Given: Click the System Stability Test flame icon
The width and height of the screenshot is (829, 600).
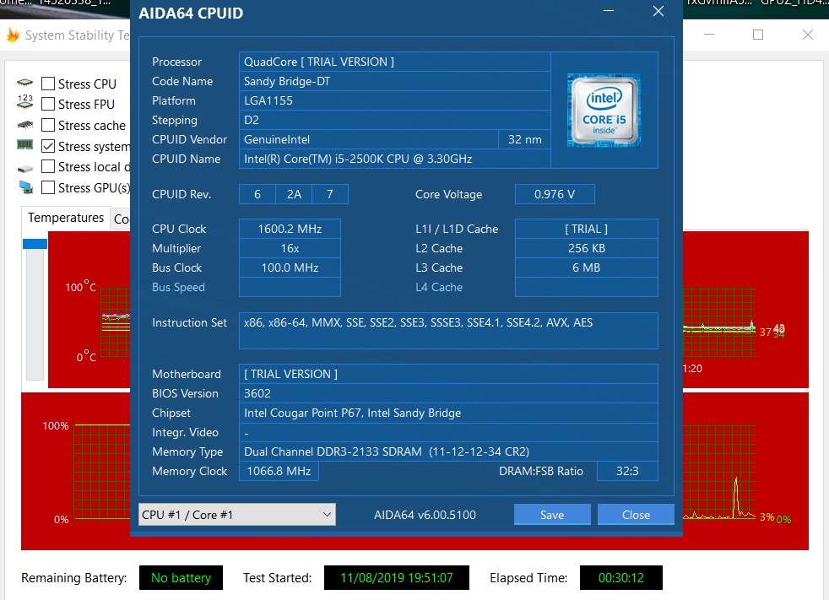Looking at the screenshot, I should [x=13, y=35].
